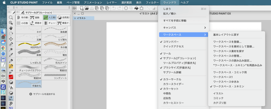Export as psd from command bar
This screenshot has height=109, width=271.
107,8
